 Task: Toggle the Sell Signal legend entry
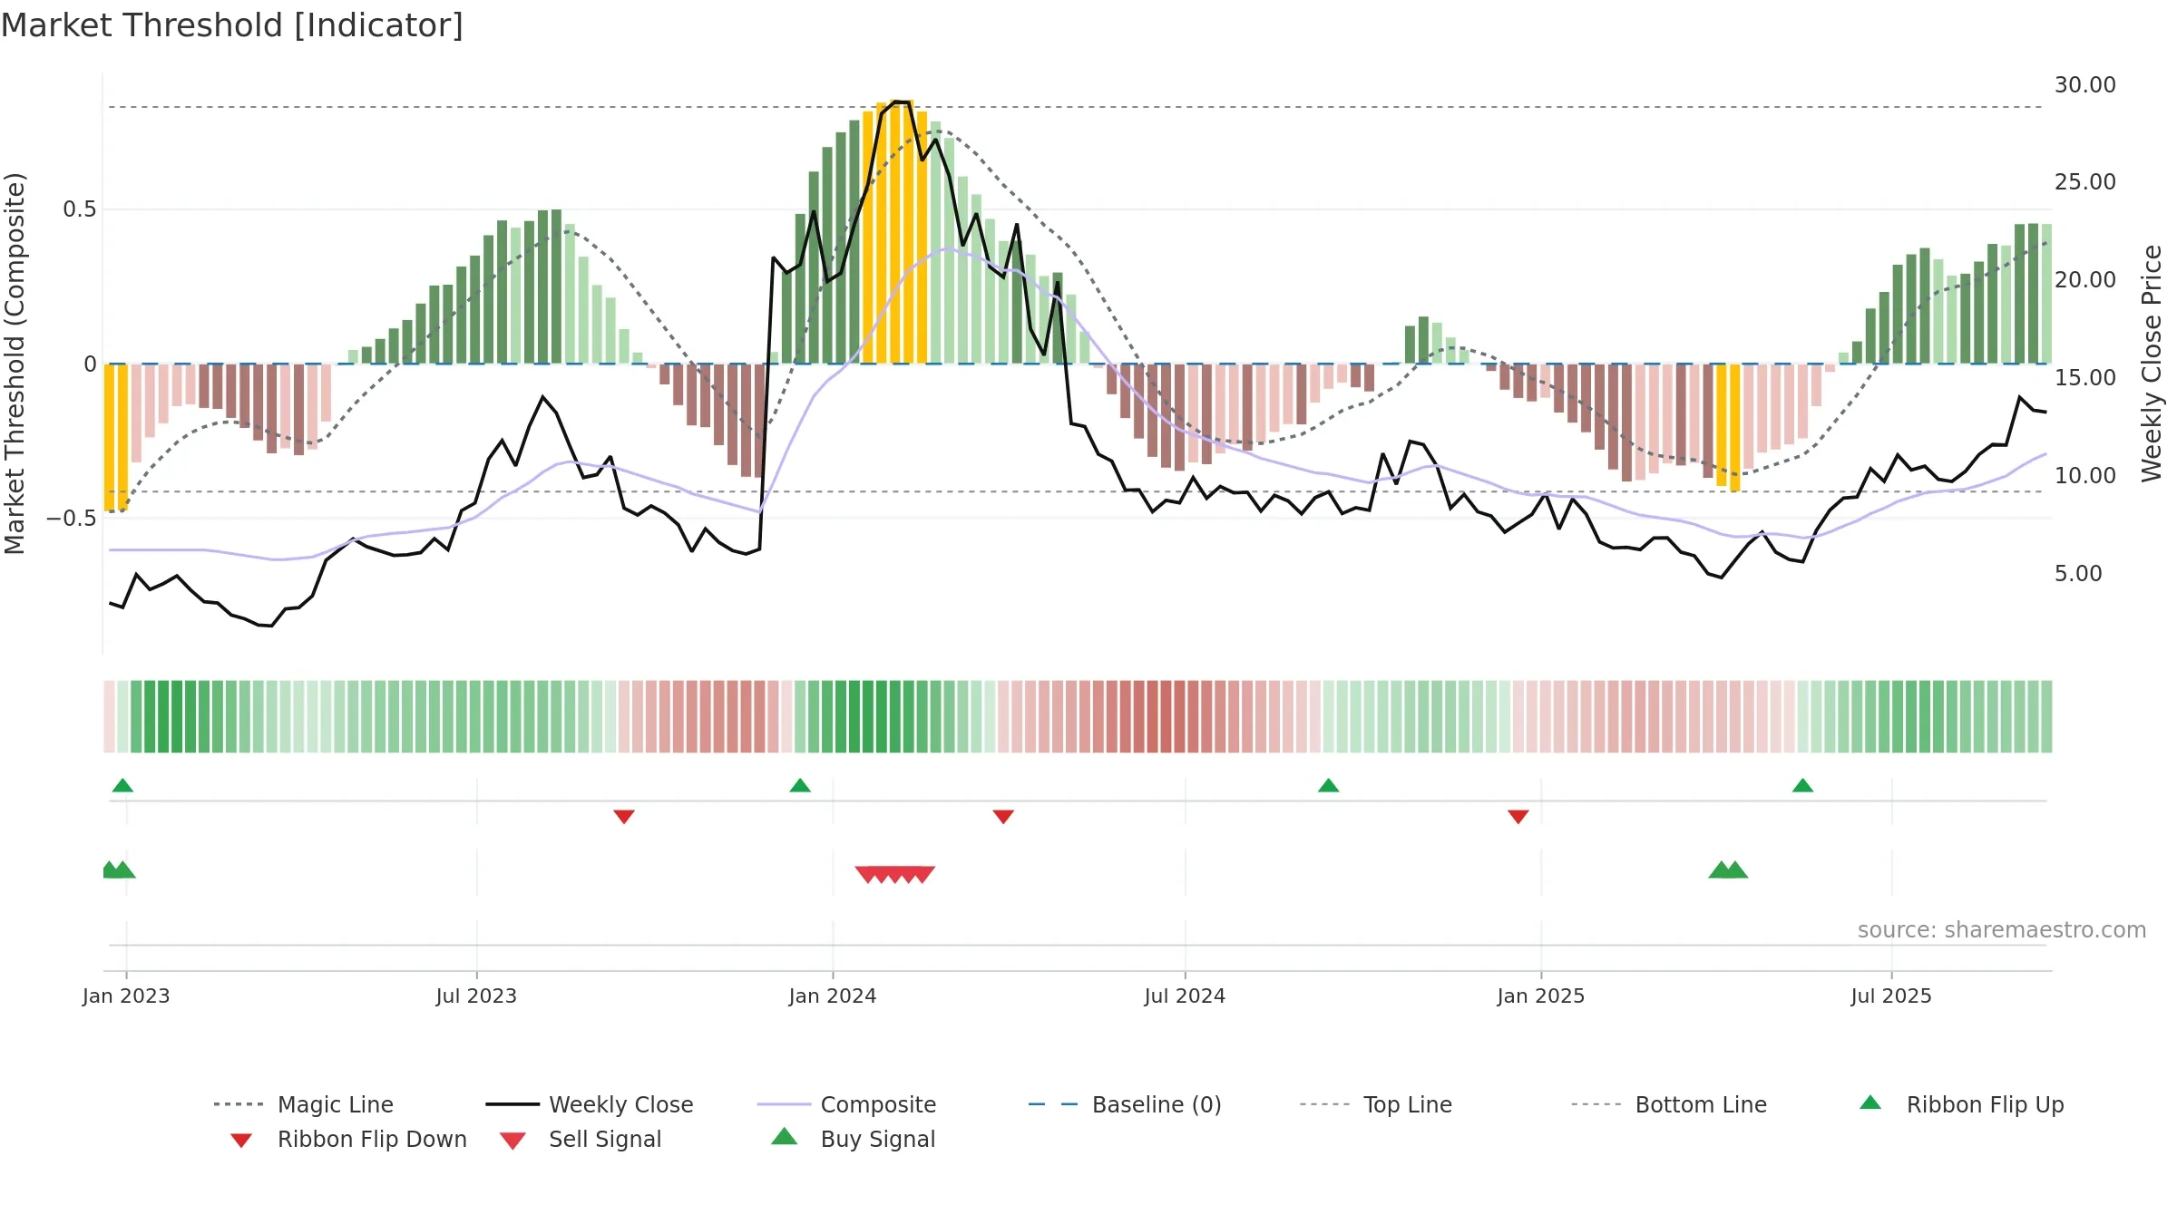tap(581, 1140)
